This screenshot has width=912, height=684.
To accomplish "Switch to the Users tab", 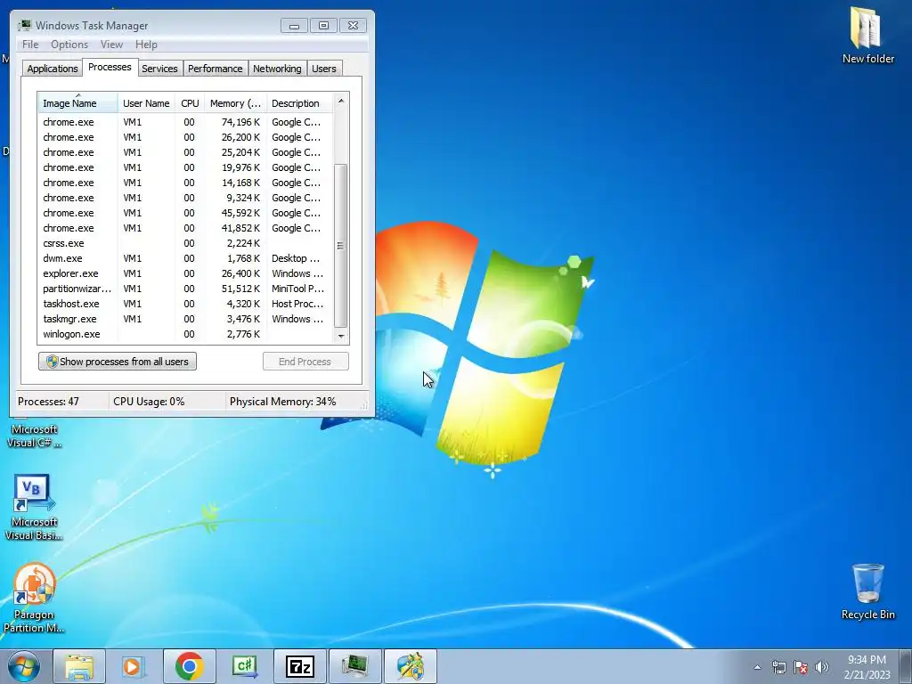I will coord(324,68).
